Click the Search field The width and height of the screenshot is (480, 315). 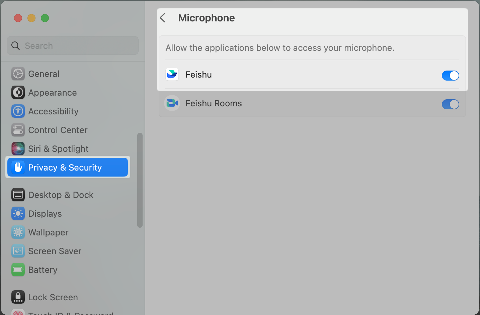coord(72,45)
